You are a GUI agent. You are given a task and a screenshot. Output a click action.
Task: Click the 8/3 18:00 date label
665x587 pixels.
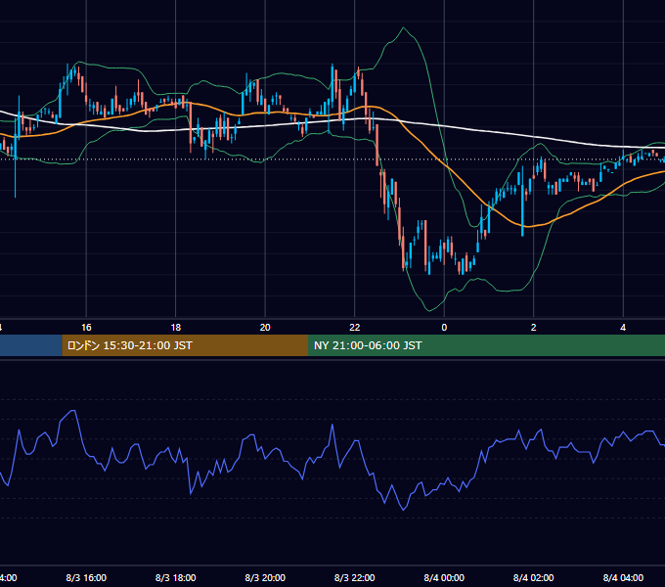click(x=176, y=577)
